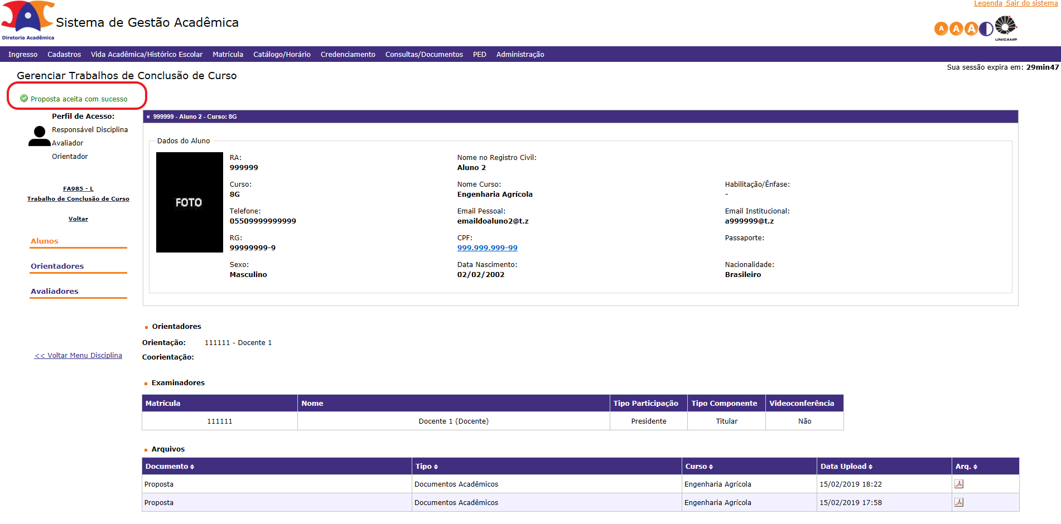The width and height of the screenshot is (1061, 524).
Task: Click the UNICAMP logo
Action: click(1006, 28)
